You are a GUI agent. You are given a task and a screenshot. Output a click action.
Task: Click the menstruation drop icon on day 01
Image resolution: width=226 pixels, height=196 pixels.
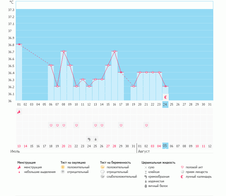click(19, 112)
